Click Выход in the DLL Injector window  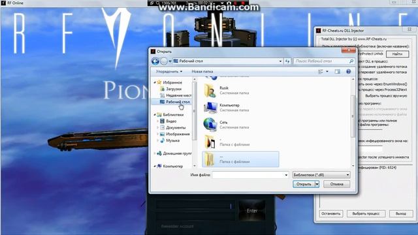click(400, 213)
